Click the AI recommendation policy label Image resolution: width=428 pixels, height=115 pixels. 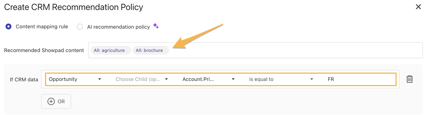[x=118, y=27]
